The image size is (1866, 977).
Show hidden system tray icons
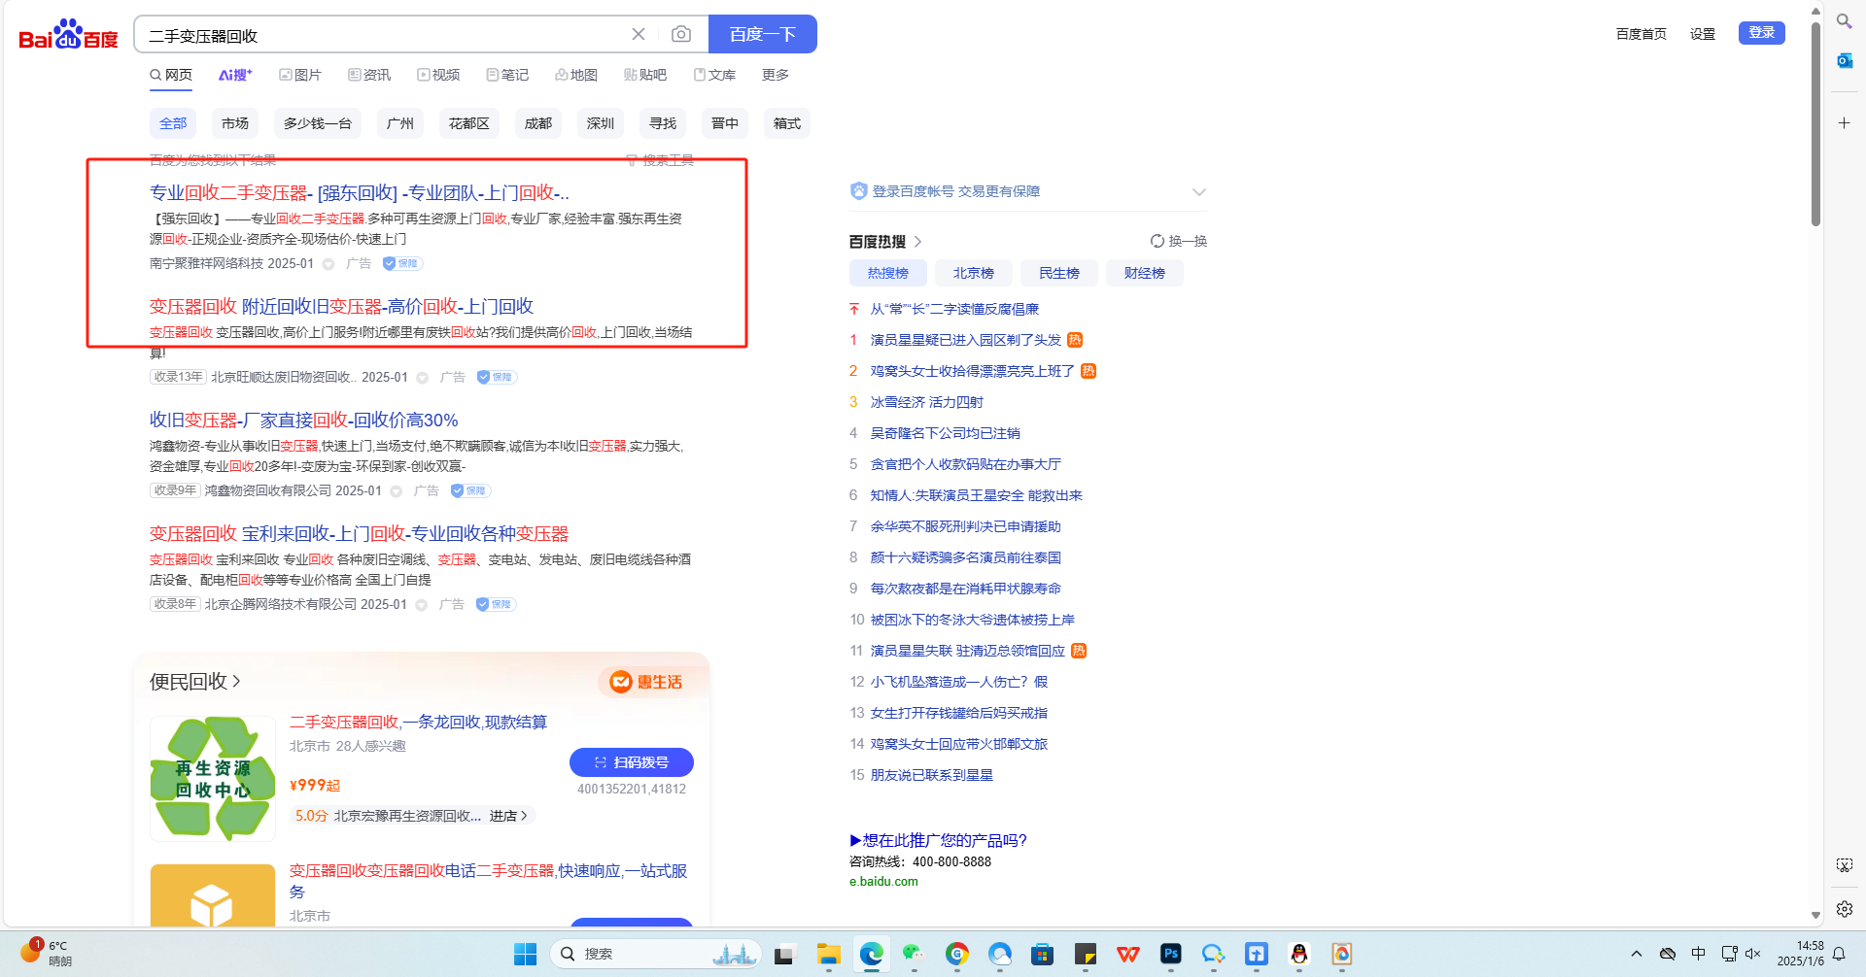click(1637, 954)
